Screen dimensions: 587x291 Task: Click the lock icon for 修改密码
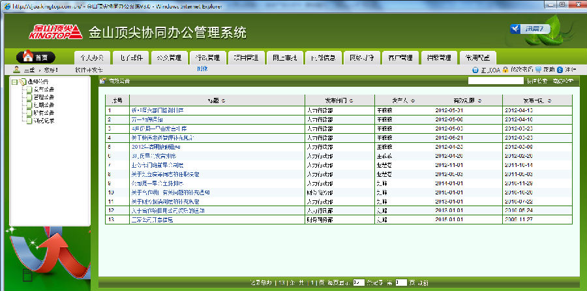[506, 70]
